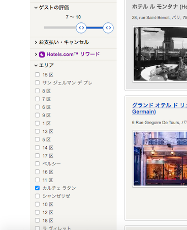Check the 7 区 area checkbox
This screenshot has width=187, height=230.
click(x=37, y=99)
